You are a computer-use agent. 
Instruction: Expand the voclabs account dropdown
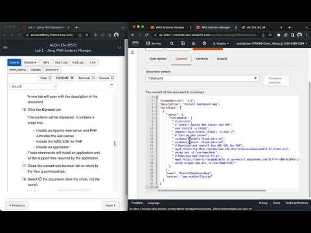[271, 43]
